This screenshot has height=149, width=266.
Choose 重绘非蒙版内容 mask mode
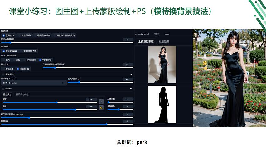[28, 51]
